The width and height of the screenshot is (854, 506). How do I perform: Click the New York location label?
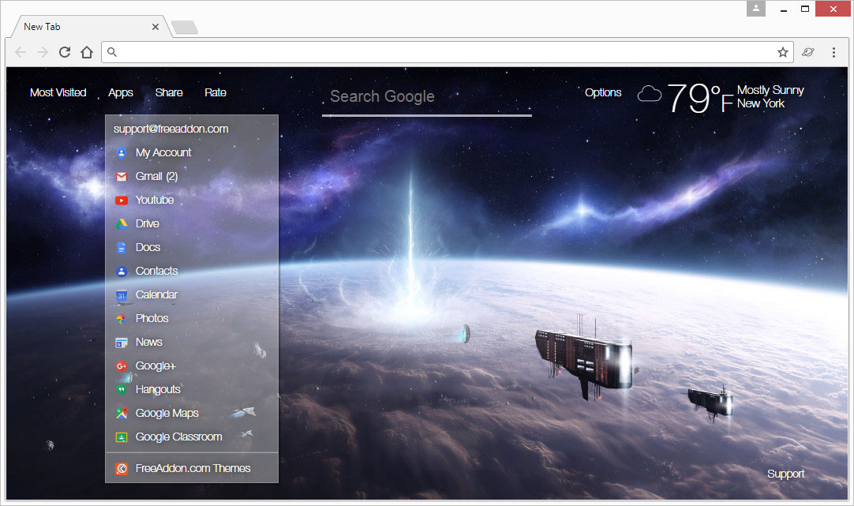point(760,103)
